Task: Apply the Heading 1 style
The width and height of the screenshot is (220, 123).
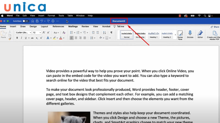Action: tap(154, 35)
